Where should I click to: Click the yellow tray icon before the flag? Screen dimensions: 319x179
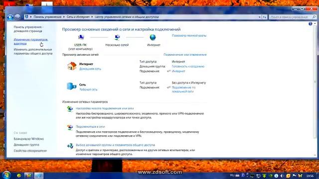[288, 176]
